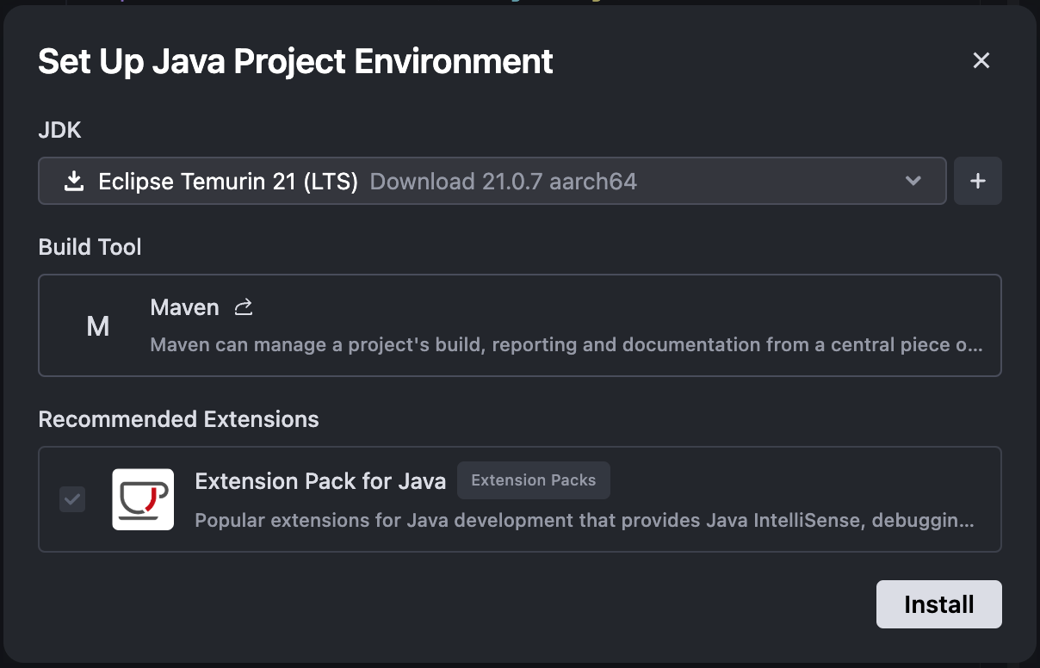The image size is (1040, 668).
Task: Click the Extension Pack description starting with Popular extensions
Action: (x=585, y=521)
